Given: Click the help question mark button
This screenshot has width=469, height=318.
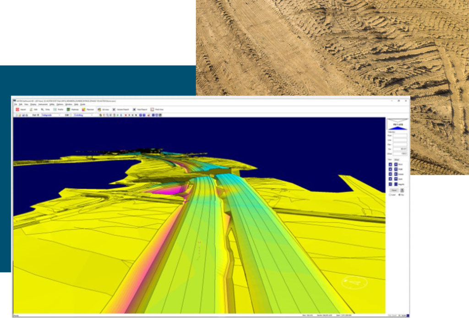Looking at the screenshot, I should (x=402, y=190).
